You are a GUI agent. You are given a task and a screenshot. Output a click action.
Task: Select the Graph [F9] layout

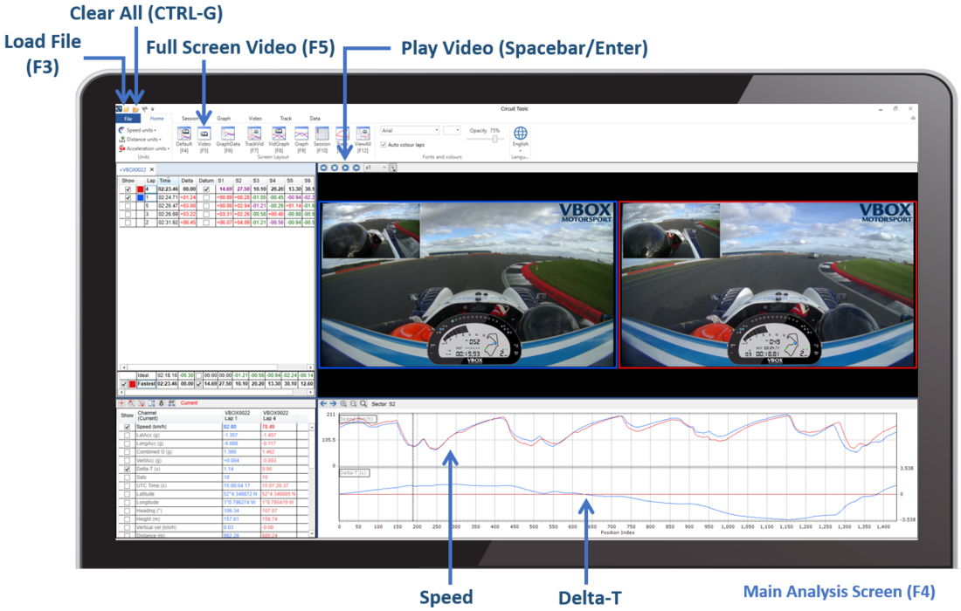pyautogui.click(x=301, y=140)
